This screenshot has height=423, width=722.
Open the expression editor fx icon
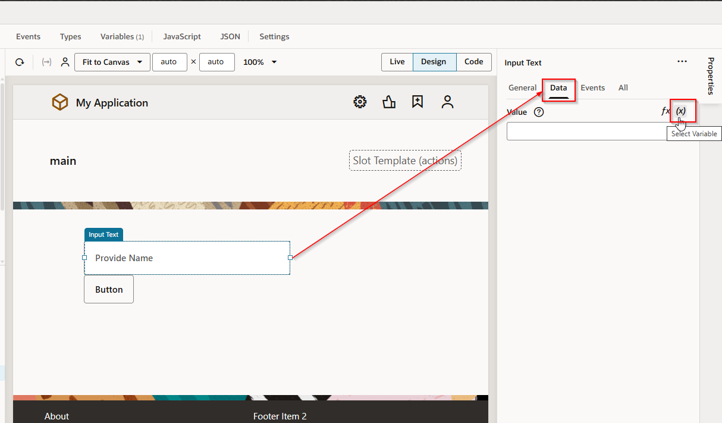click(x=664, y=111)
